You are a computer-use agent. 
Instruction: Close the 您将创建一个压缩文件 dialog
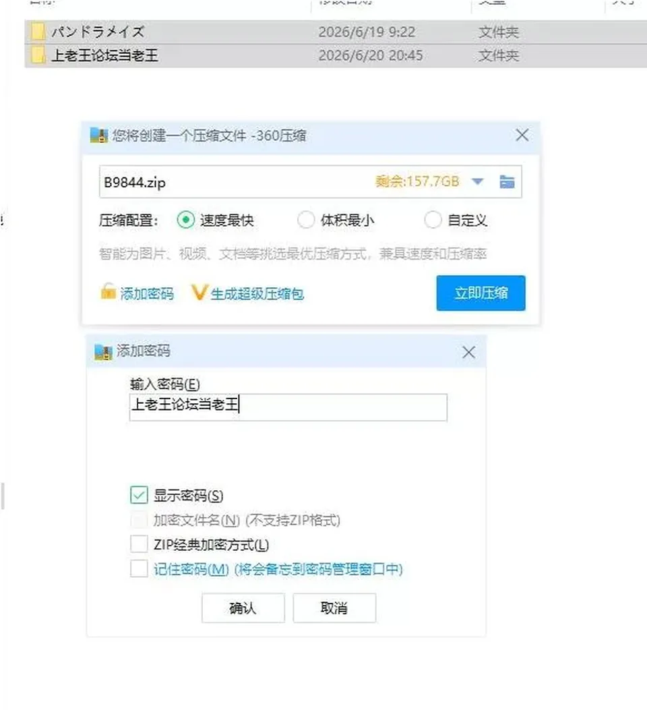tap(522, 135)
